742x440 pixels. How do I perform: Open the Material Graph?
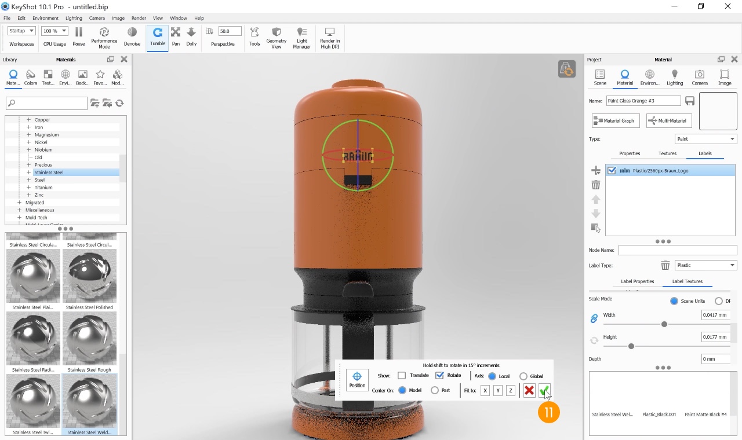click(x=616, y=120)
